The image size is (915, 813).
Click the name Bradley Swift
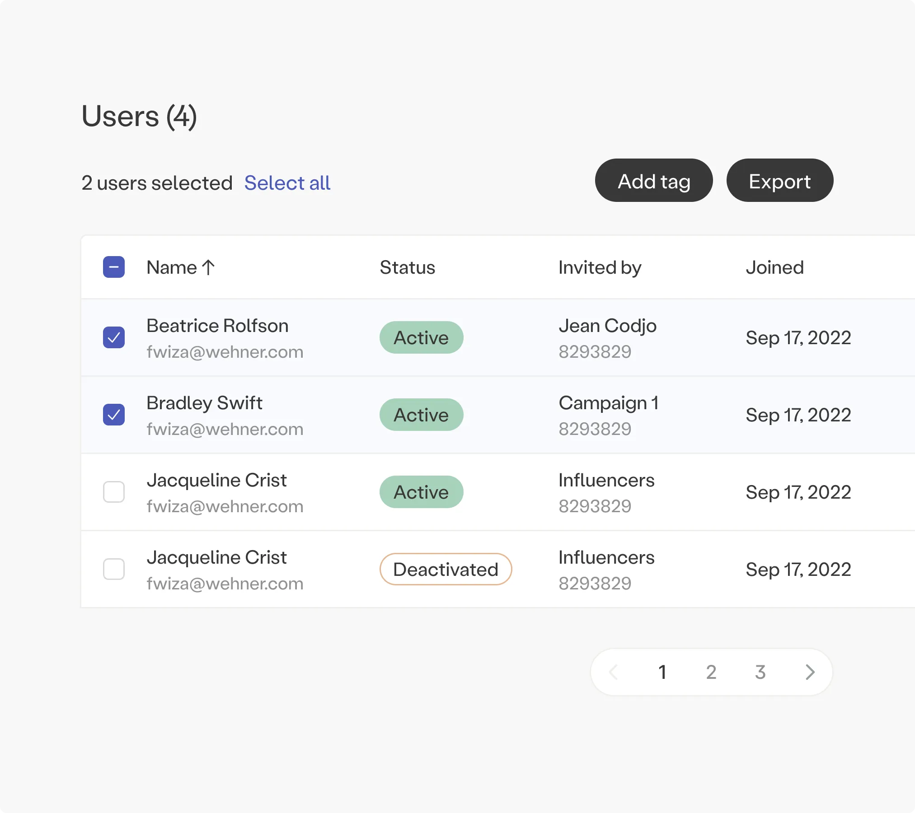[204, 403]
